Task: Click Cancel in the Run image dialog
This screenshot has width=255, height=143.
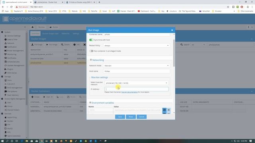Action: tap(141, 117)
